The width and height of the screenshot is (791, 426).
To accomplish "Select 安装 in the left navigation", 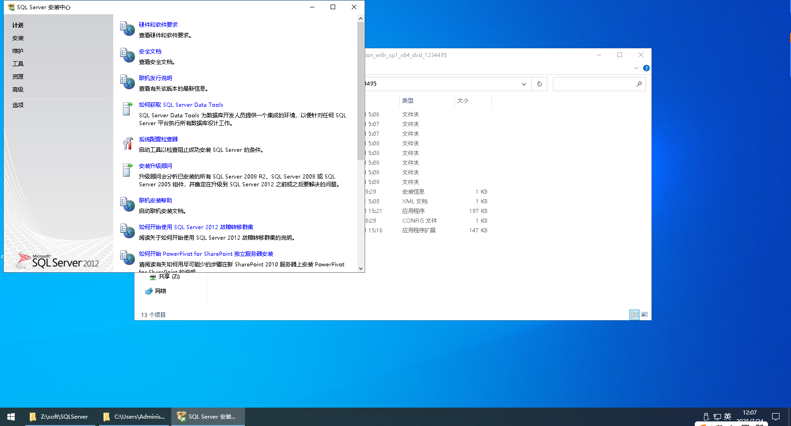I will pyautogui.click(x=18, y=38).
